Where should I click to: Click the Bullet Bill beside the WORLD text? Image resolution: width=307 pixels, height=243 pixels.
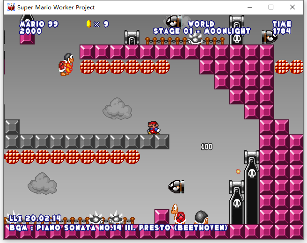[174, 21]
